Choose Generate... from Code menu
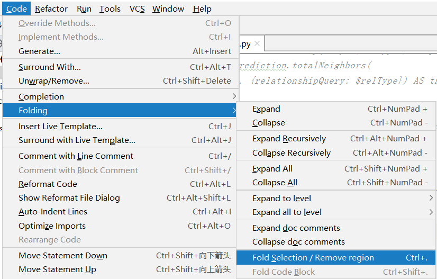This screenshot has height=279, width=437. pos(121,51)
